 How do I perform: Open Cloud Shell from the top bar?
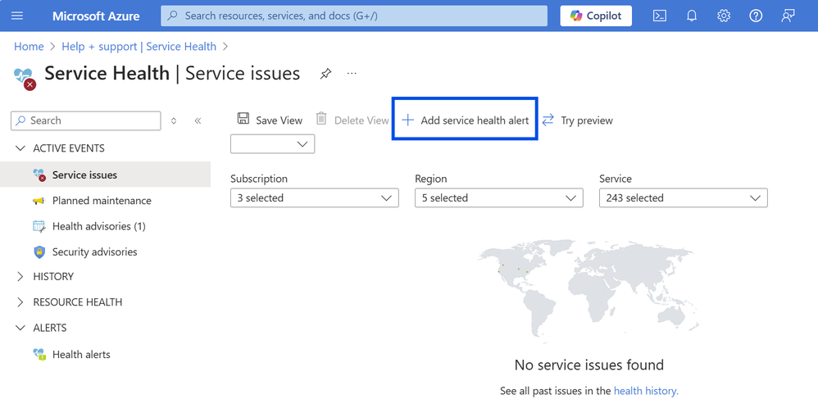[x=659, y=16]
